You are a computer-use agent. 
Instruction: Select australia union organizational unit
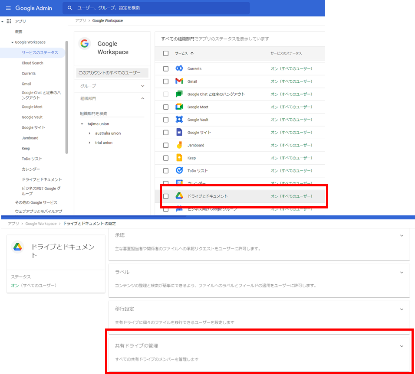[x=108, y=133]
